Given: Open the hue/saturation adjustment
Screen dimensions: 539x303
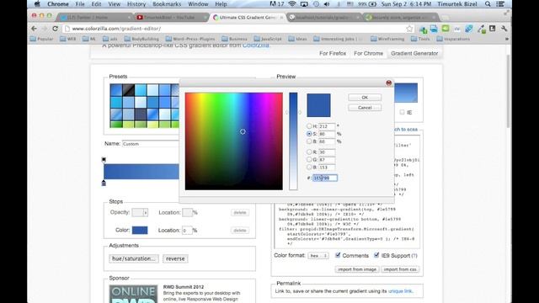Looking at the screenshot, I should pos(134,258).
